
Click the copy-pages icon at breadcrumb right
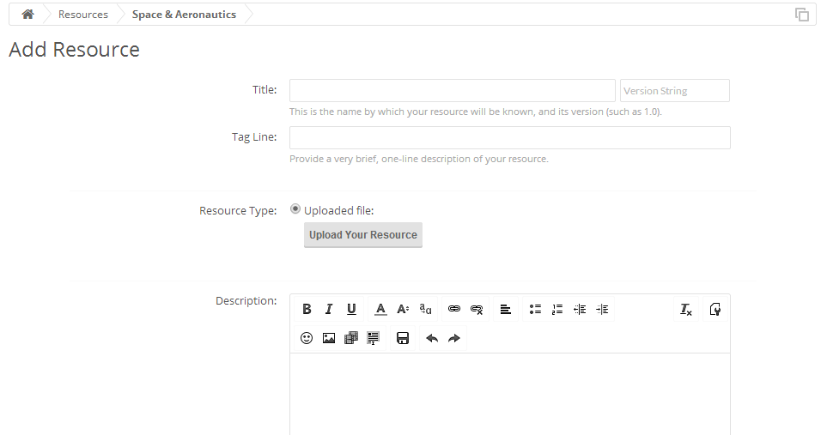click(x=801, y=15)
